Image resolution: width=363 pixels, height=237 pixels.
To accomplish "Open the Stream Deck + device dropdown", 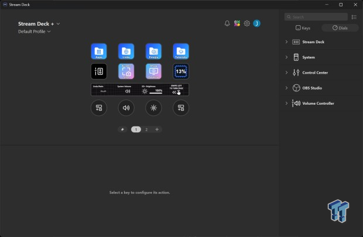I will [x=39, y=24].
